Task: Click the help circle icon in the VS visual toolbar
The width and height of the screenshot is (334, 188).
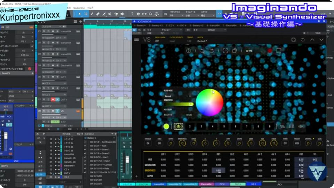Action: coord(188,51)
